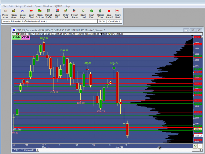Launch Open Footprint from the toolbar
Viewport: 205px width, 154px height.
tap(40, 13)
